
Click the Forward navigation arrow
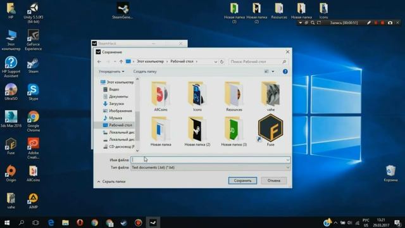point(108,62)
